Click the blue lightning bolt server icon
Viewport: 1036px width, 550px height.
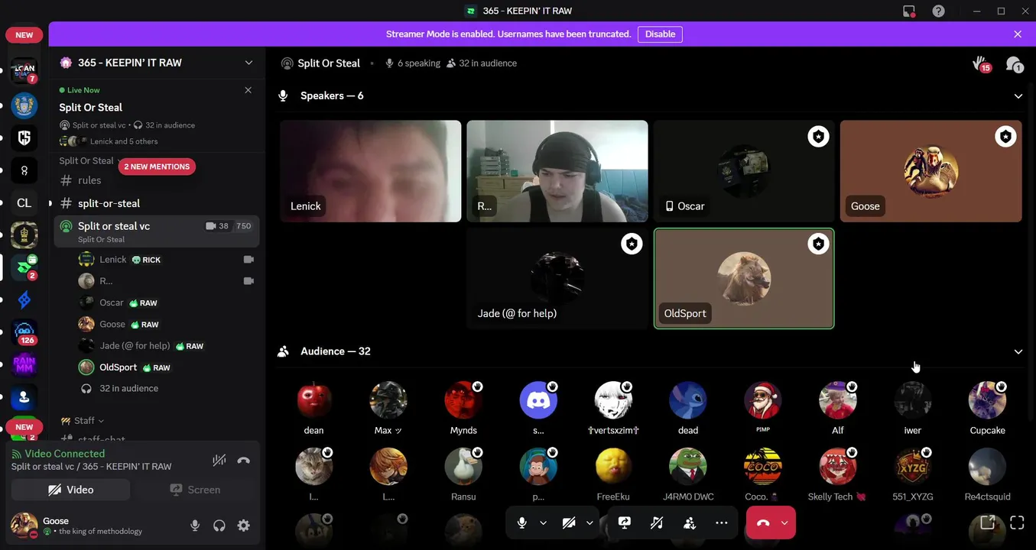tap(24, 299)
